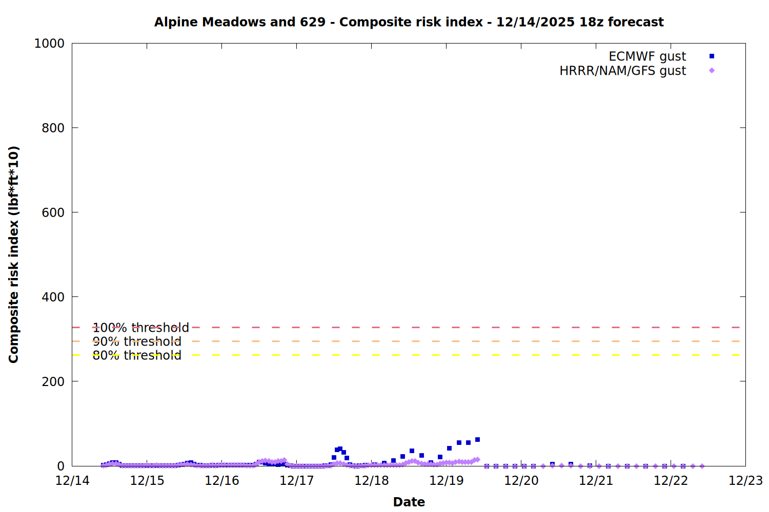
Task: Click the 200 y-axis tick label
Action: 53,381
